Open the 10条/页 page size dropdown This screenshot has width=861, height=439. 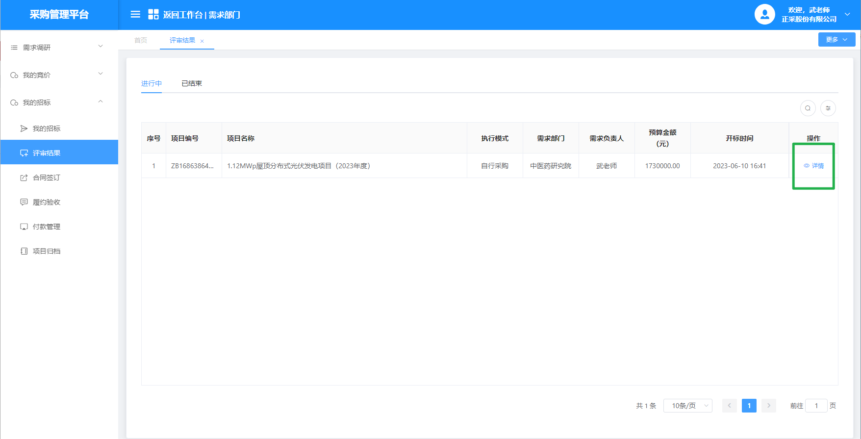[x=687, y=406]
